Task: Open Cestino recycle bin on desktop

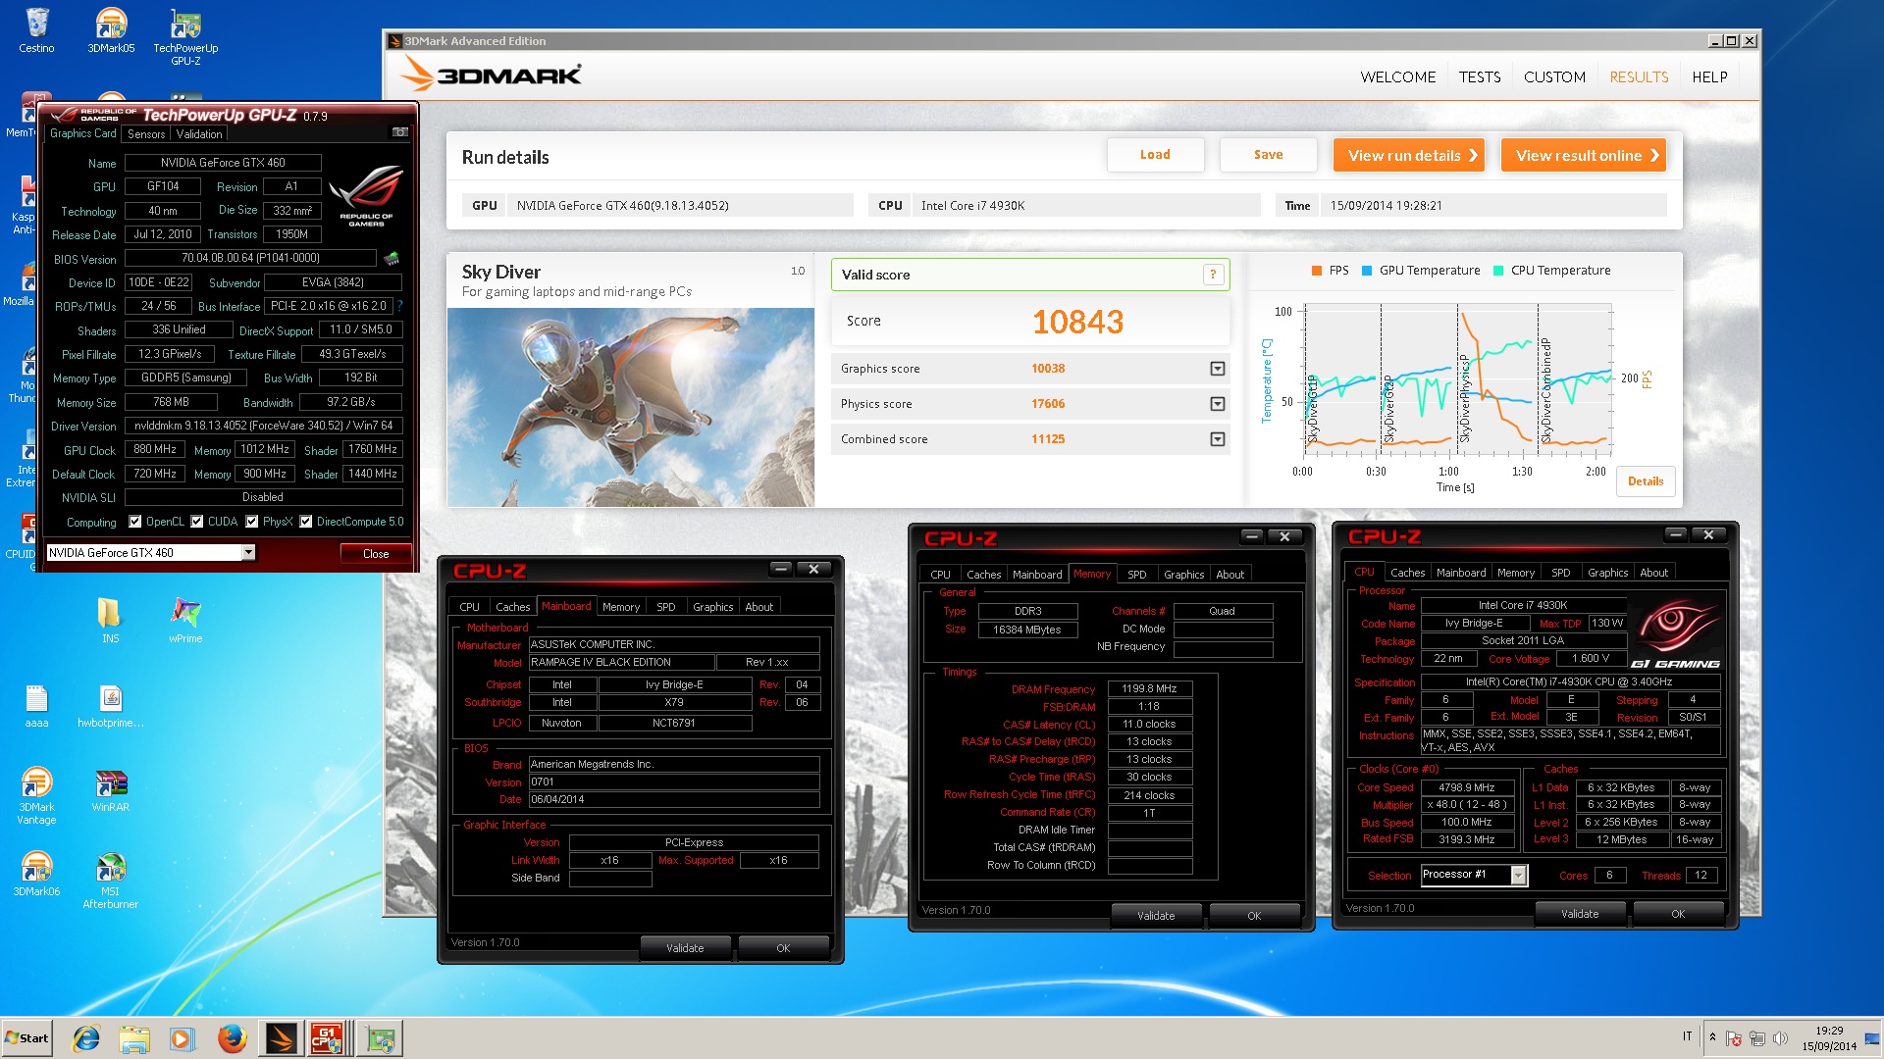Action: click(36, 29)
